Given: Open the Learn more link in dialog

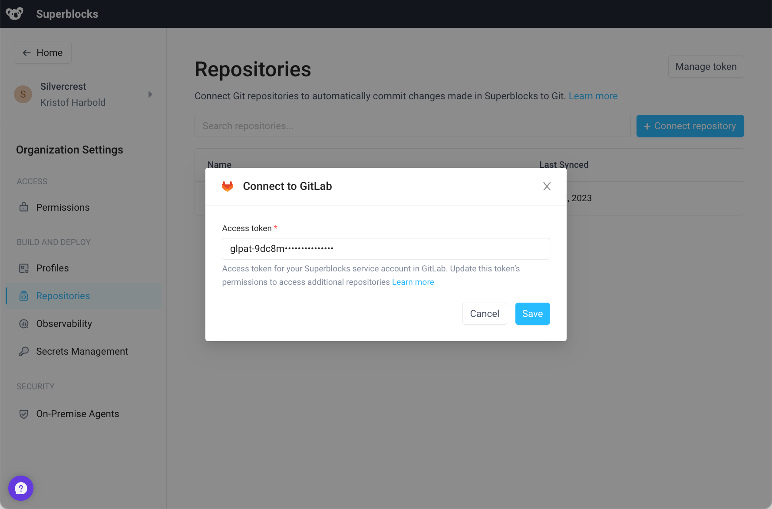Looking at the screenshot, I should (x=412, y=282).
